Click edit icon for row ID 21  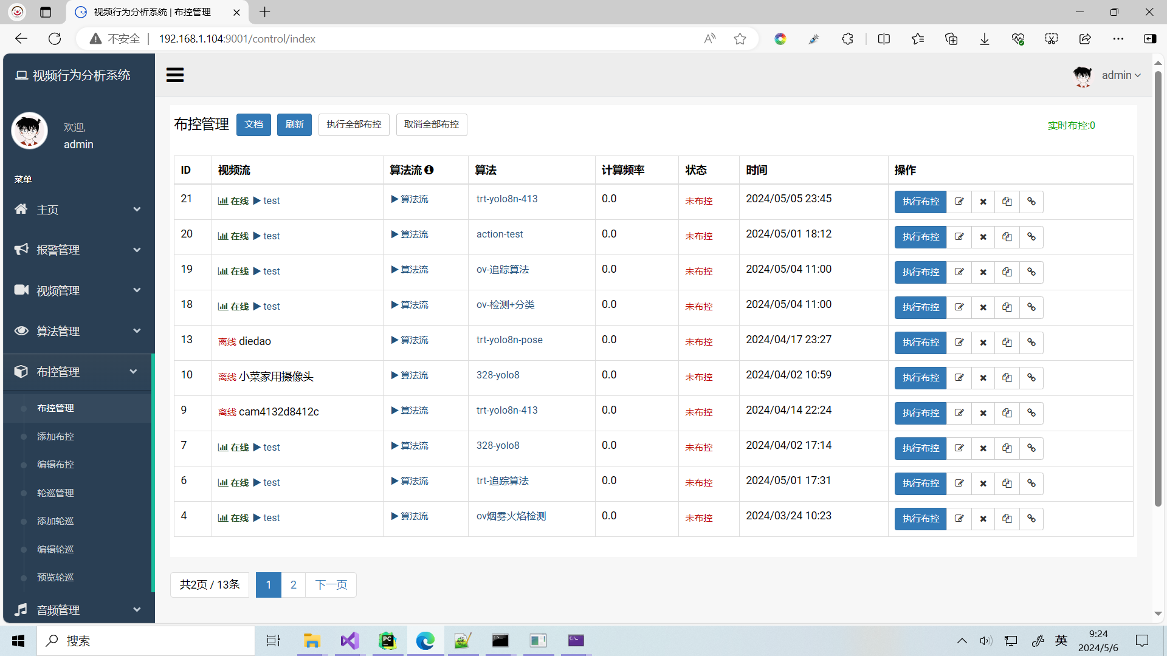point(959,202)
